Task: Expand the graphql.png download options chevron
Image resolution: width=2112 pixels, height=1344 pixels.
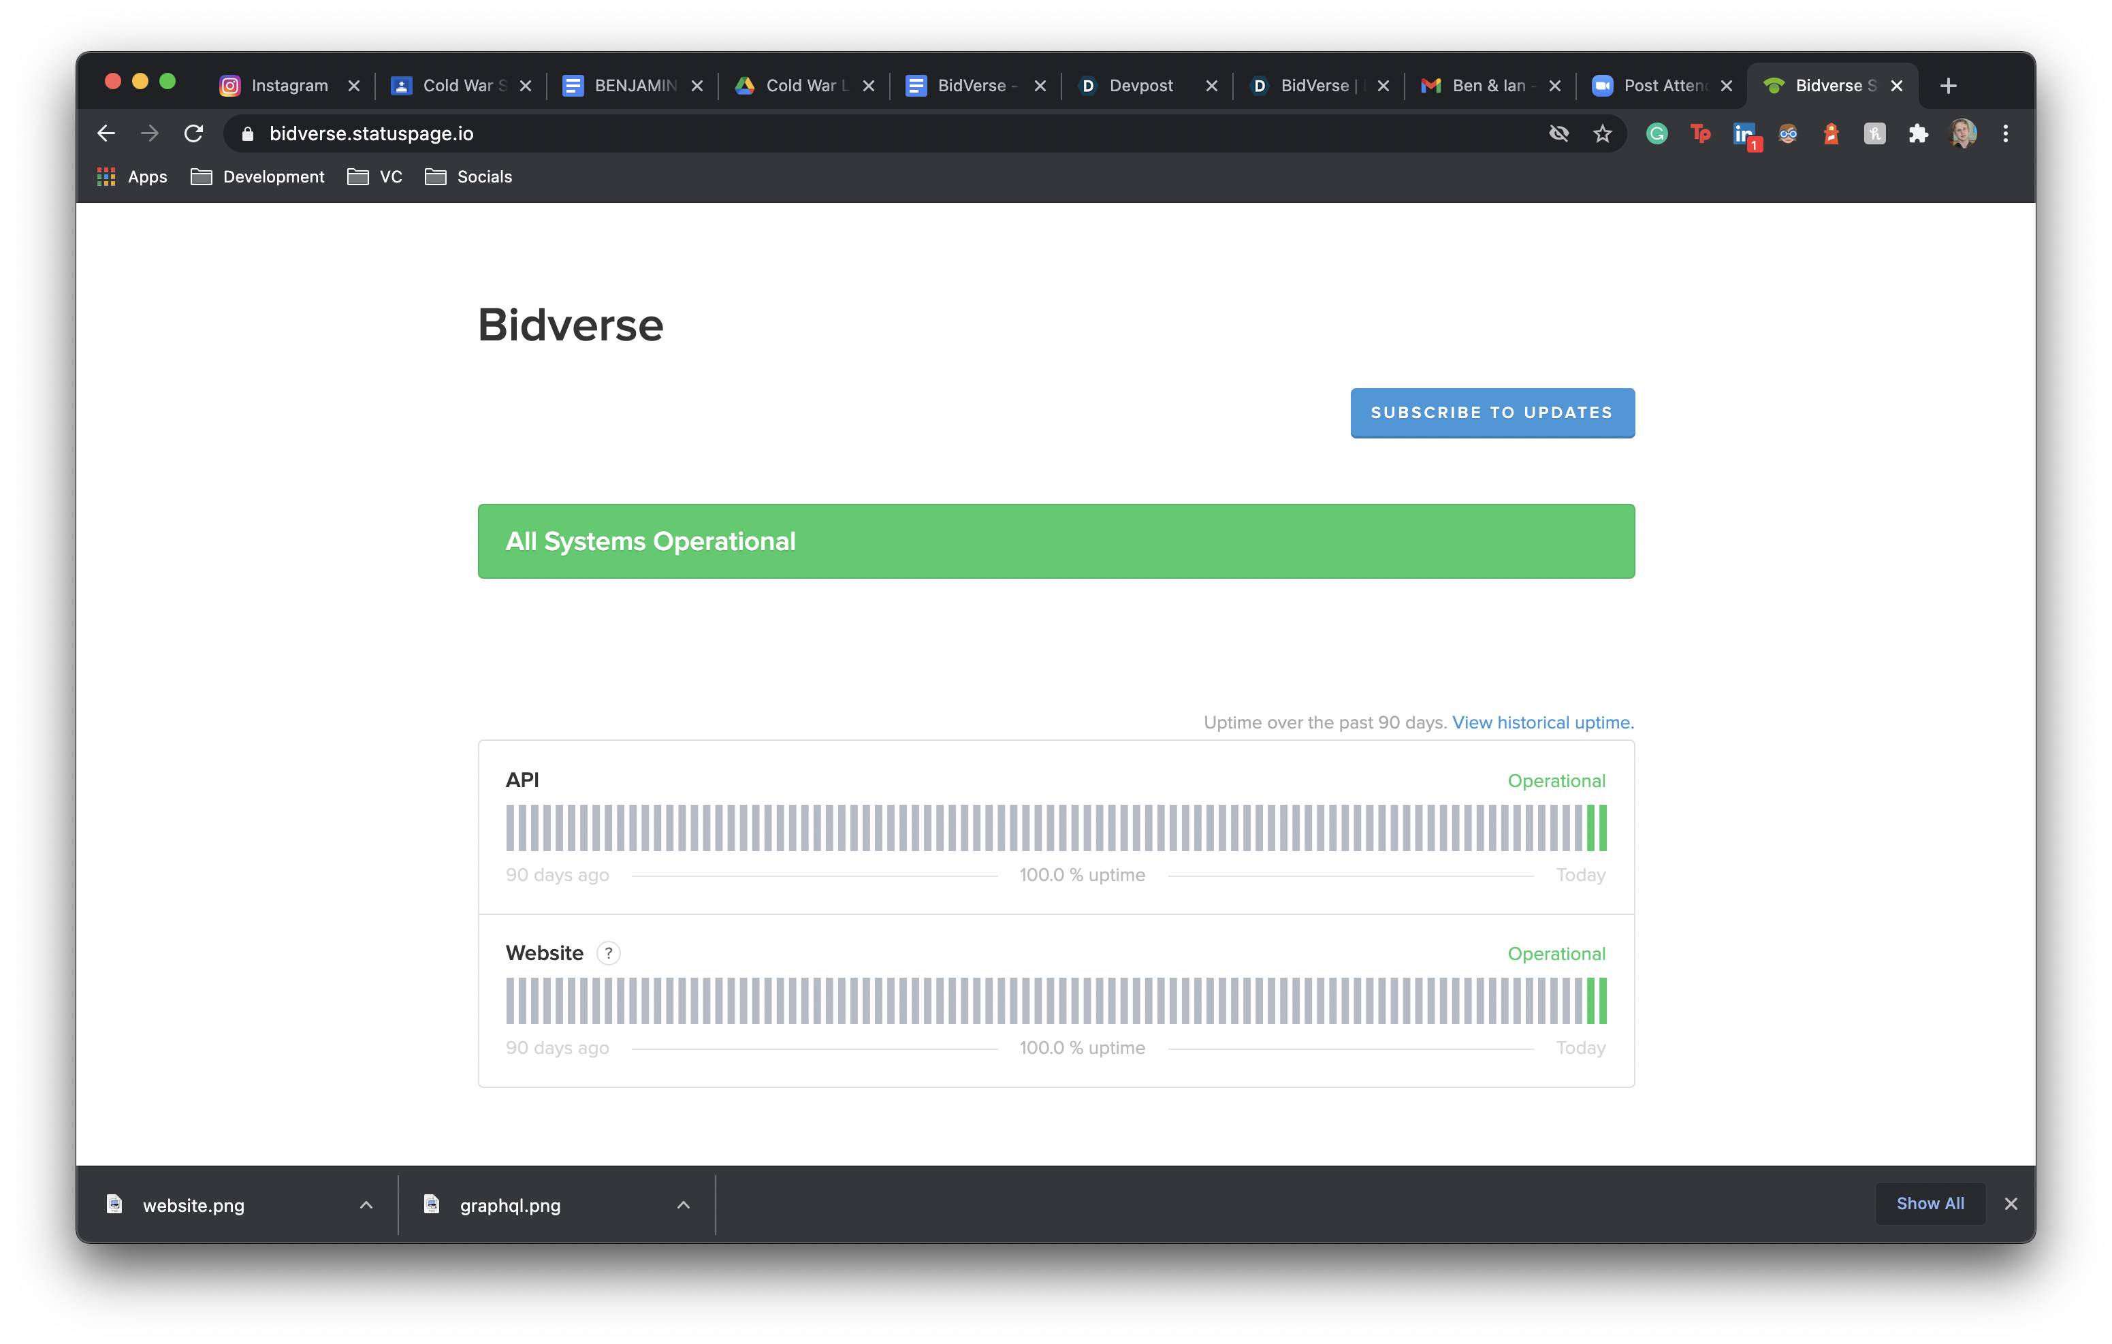Action: coord(684,1205)
